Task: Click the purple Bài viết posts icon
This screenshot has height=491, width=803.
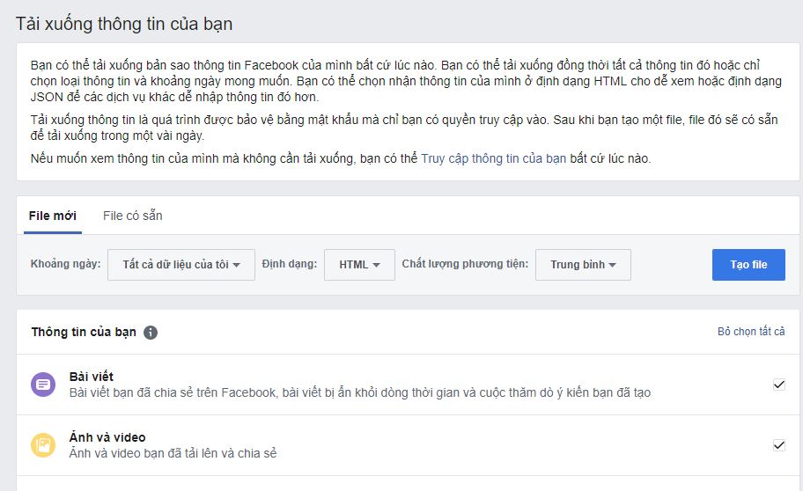Action: (43, 385)
